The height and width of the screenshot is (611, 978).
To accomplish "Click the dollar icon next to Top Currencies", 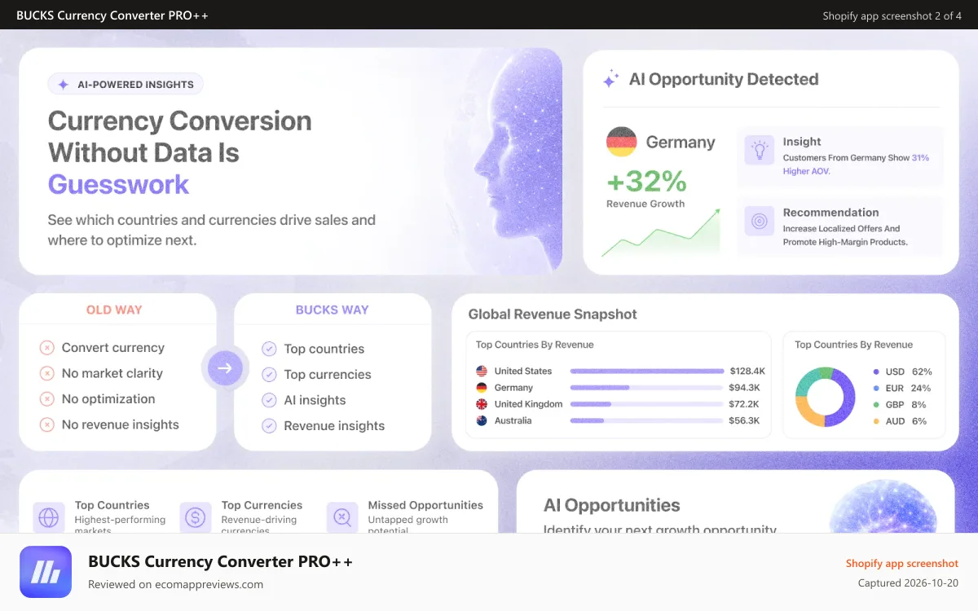I will (x=196, y=517).
